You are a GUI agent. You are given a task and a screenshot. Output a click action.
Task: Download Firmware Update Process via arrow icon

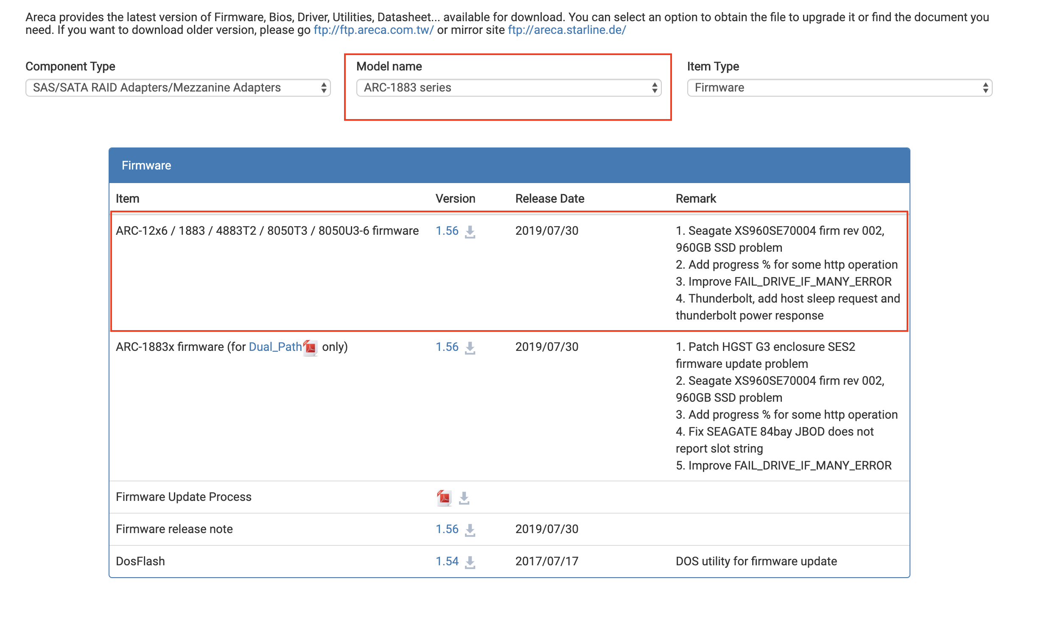pyautogui.click(x=465, y=498)
